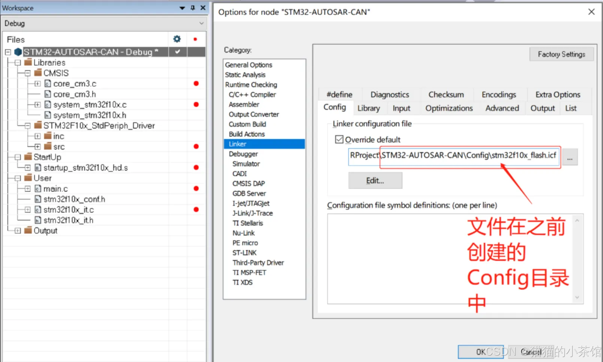603x362 pixels.
Task: Click the Edit... button
Action: click(x=375, y=181)
